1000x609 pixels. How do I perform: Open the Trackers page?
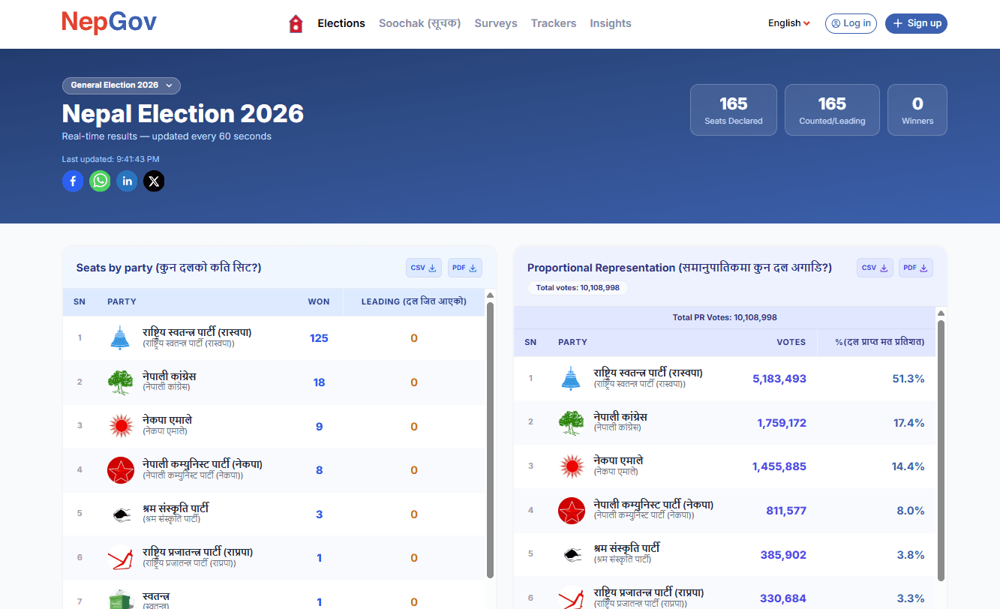point(554,23)
